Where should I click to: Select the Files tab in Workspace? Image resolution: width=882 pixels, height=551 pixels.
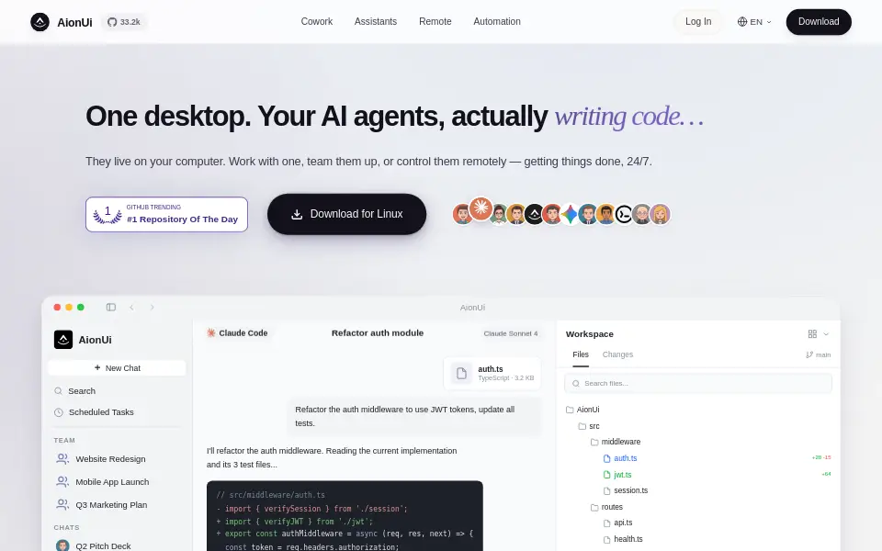point(581,354)
